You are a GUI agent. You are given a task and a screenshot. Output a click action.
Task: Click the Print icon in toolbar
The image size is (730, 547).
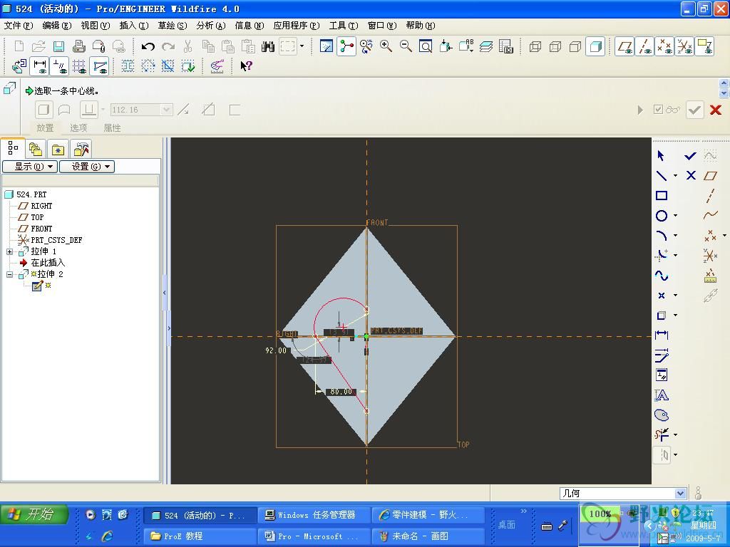(x=78, y=46)
